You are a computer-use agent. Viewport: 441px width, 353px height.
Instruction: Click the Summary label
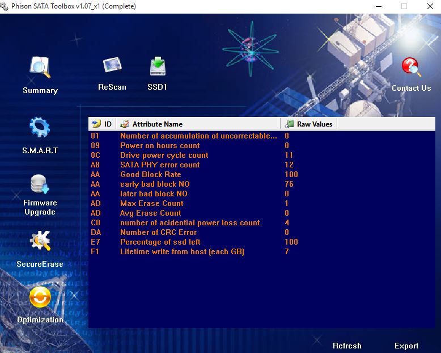(40, 90)
